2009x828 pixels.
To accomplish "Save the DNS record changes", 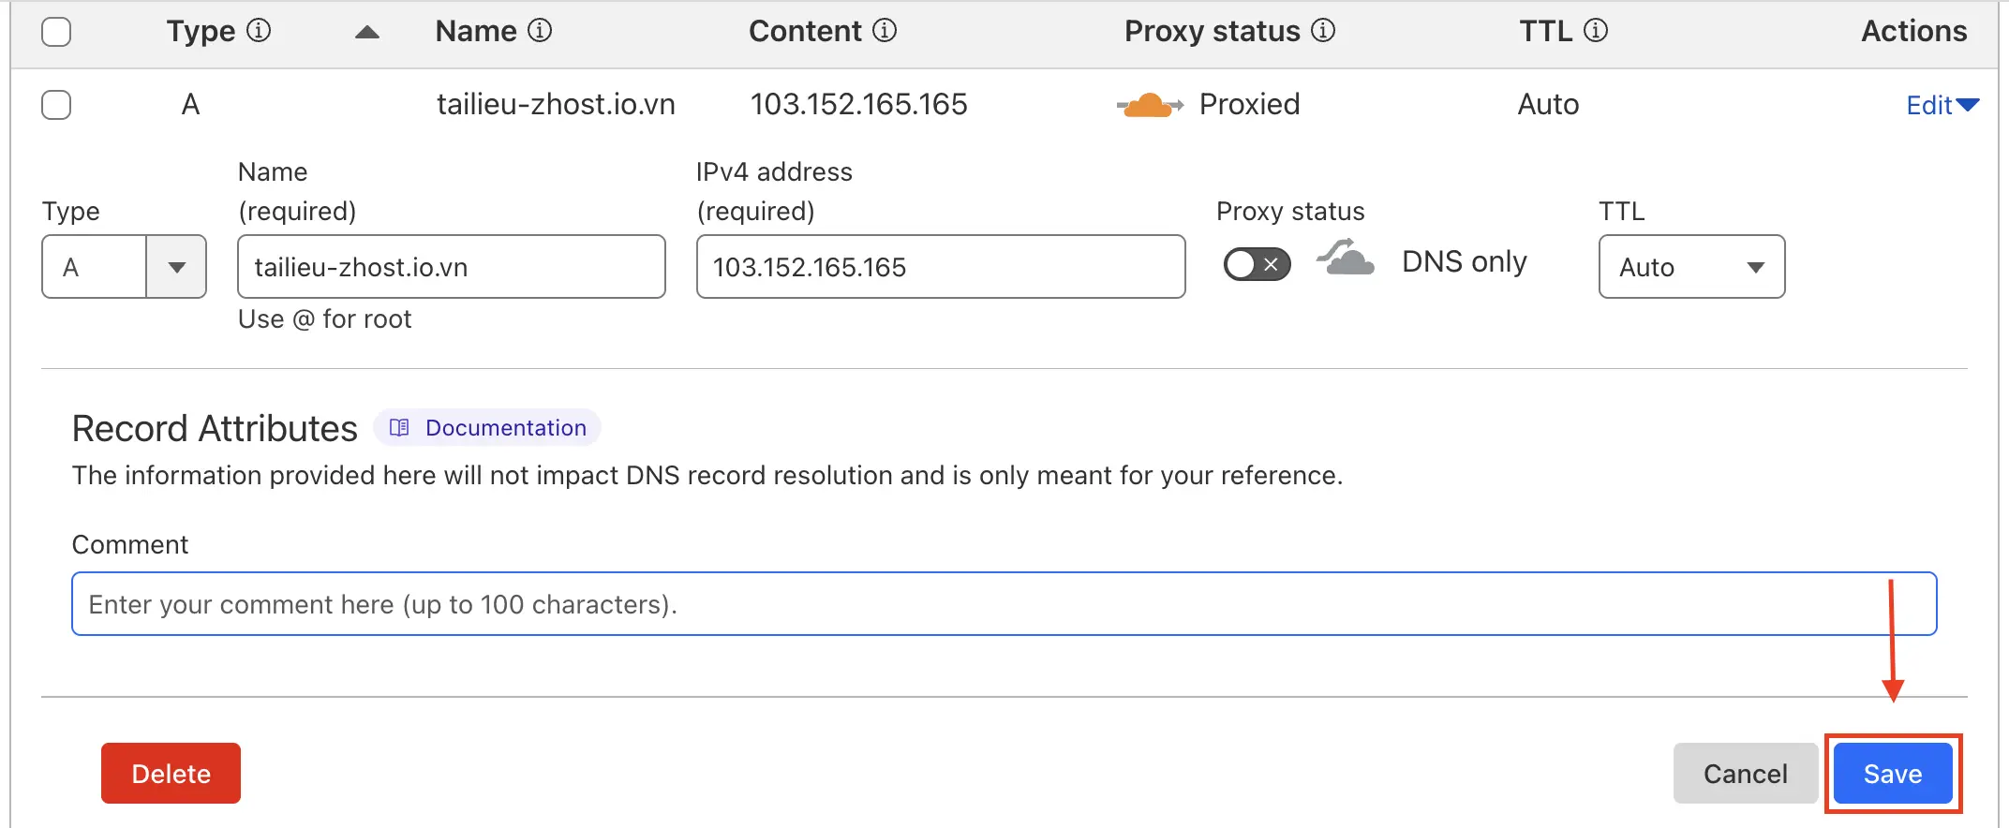I will pos(1892,774).
